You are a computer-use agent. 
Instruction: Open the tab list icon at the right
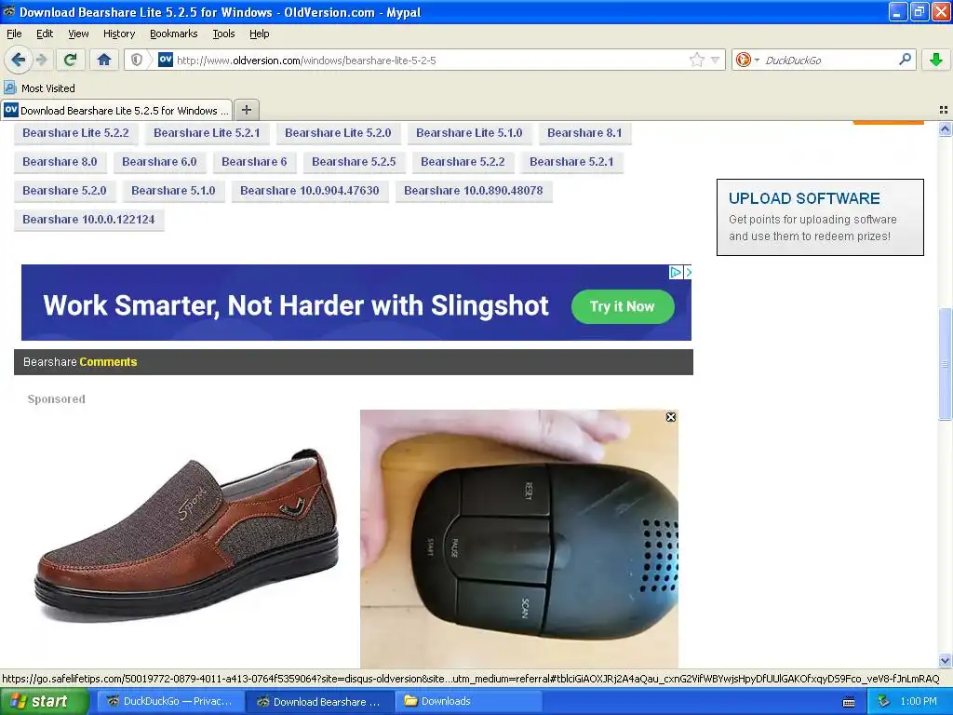point(944,110)
